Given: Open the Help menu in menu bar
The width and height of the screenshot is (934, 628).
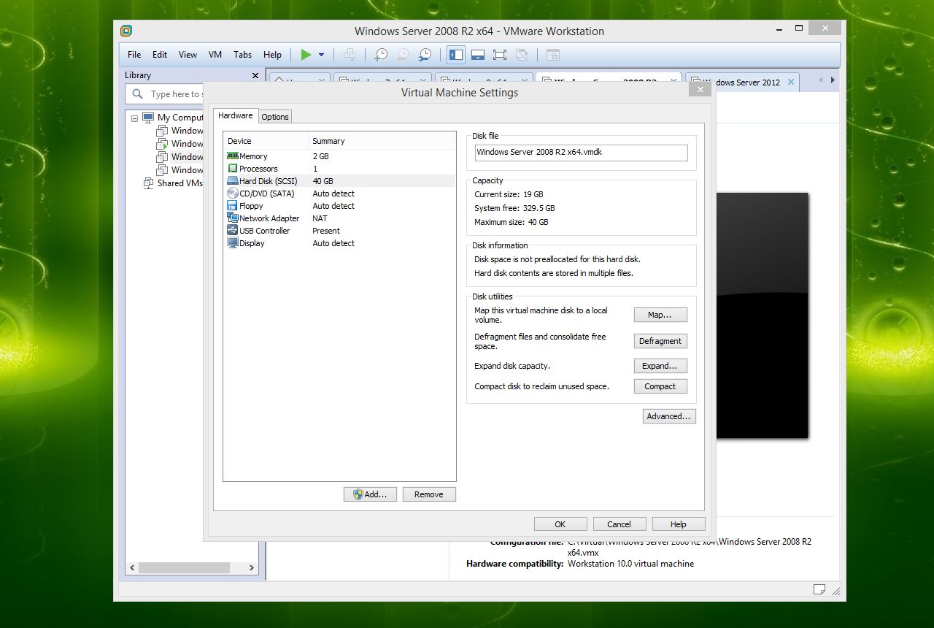Looking at the screenshot, I should tap(272, 55).
